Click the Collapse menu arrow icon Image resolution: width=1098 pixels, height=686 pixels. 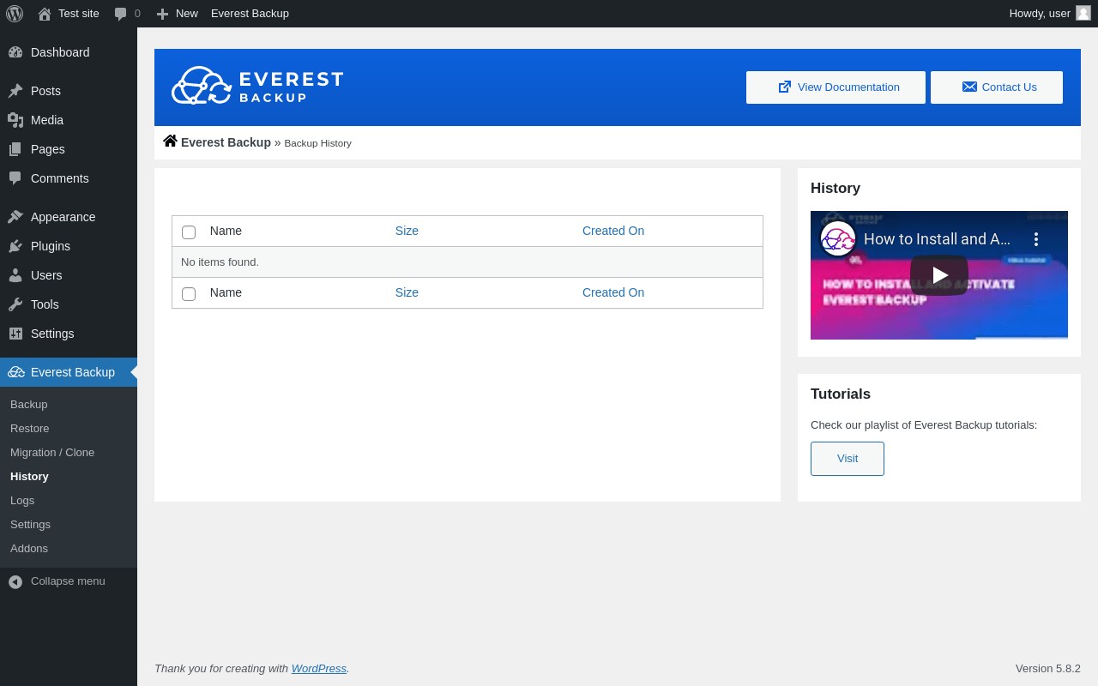pos(15,581)
